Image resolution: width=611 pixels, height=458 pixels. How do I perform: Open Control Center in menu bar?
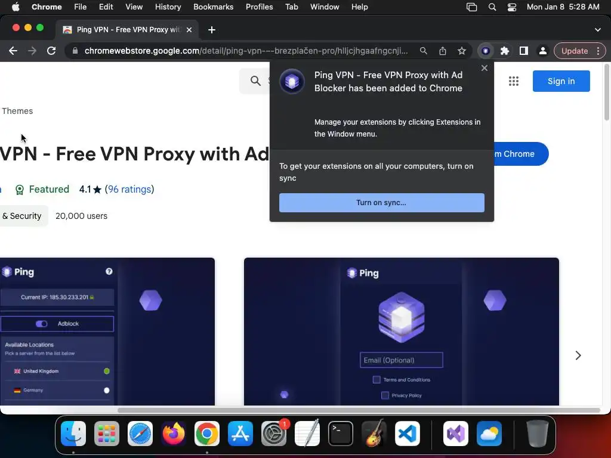[x=511, y=7]
